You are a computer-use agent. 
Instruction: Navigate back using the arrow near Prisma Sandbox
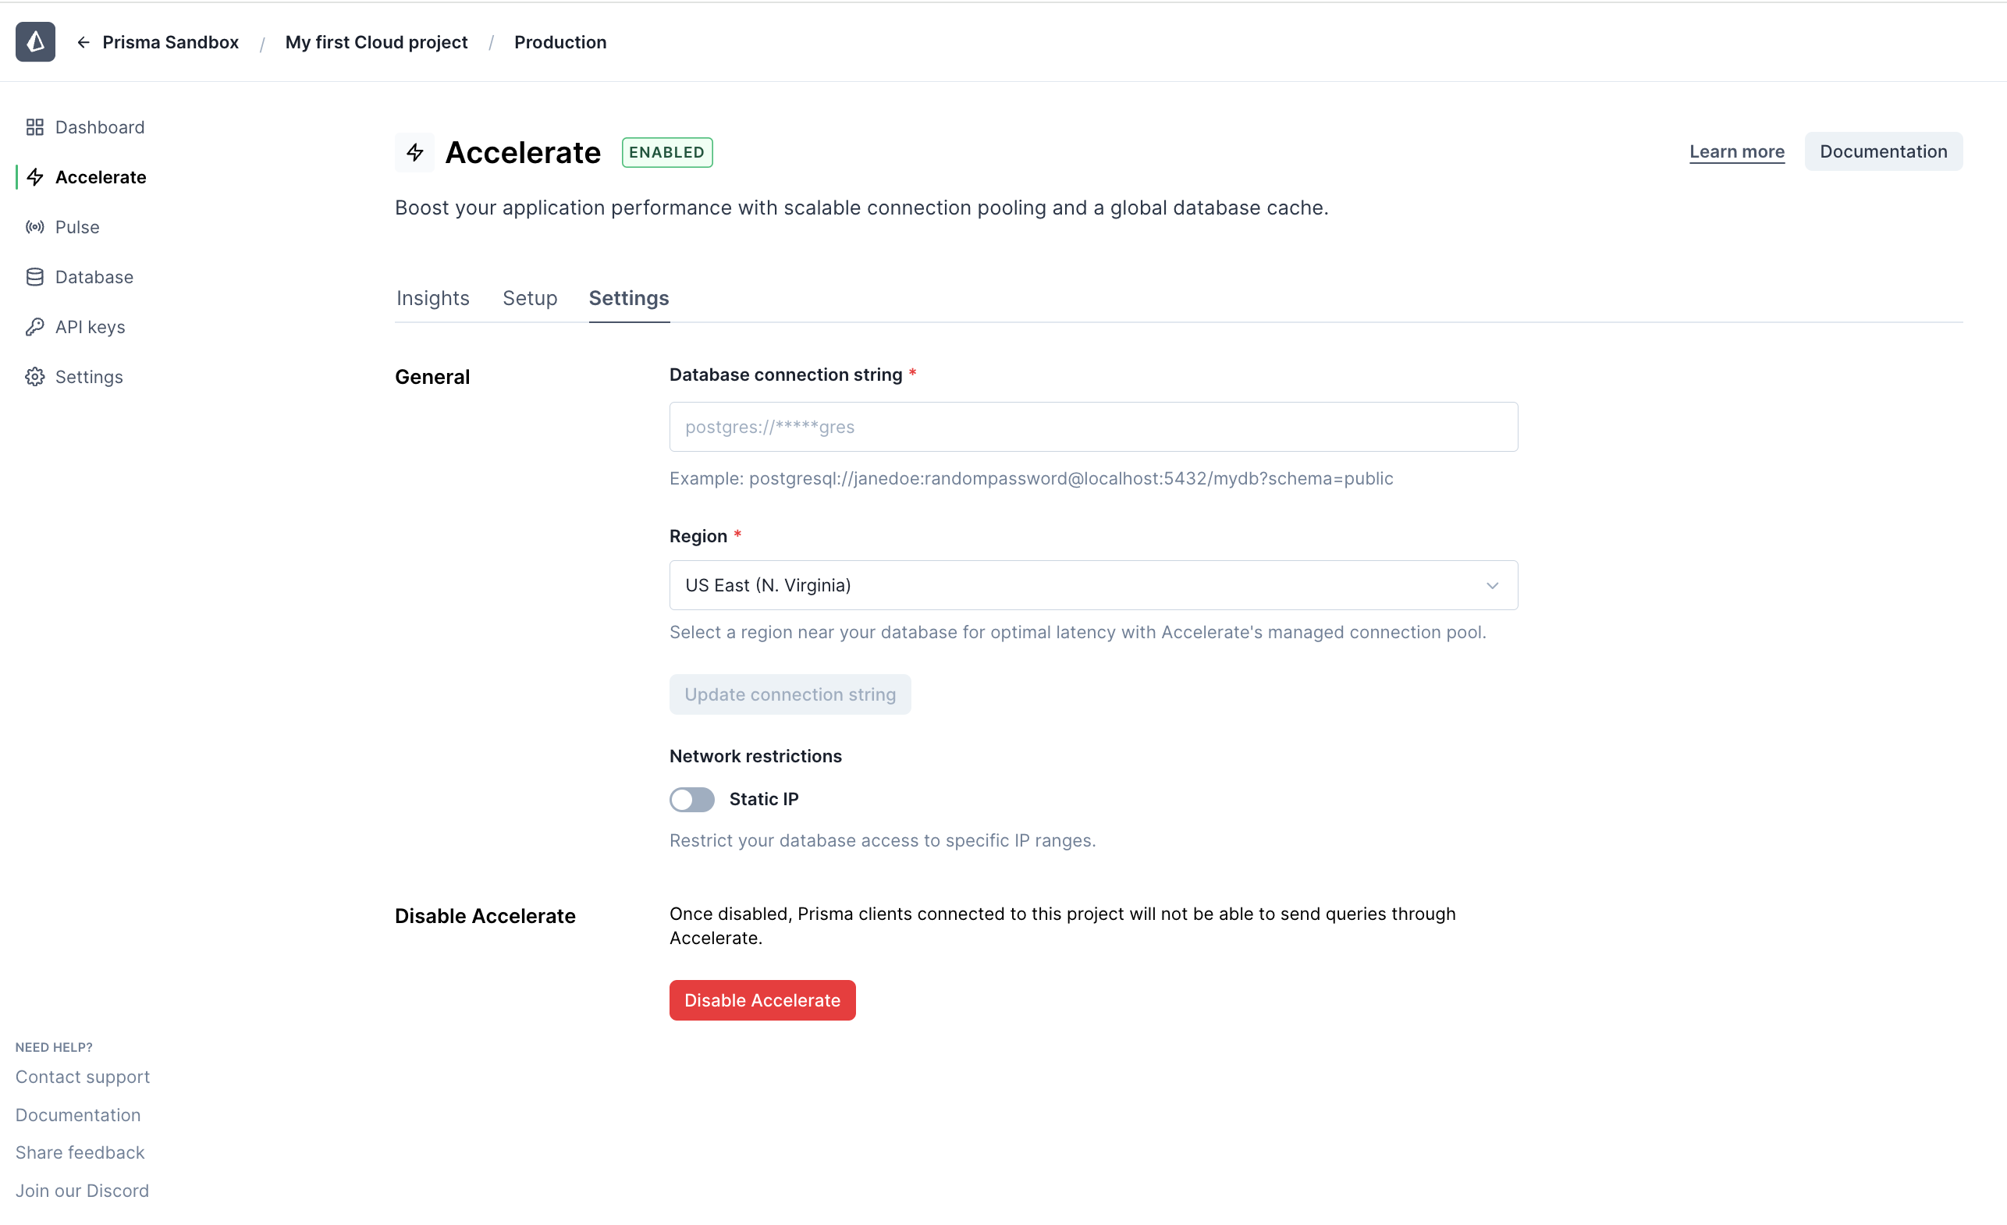[x=84, y=41]
